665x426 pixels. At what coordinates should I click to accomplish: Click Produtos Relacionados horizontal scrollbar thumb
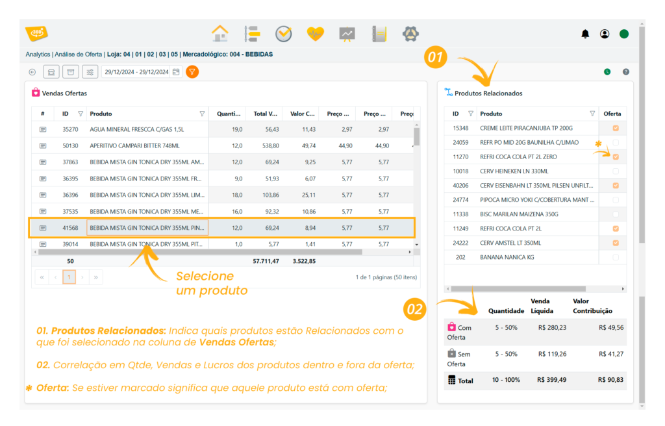coord(518,289)
